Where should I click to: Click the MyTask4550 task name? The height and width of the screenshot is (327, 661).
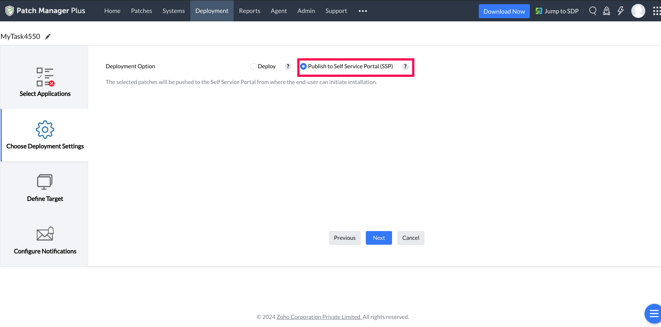pos(21,36)
